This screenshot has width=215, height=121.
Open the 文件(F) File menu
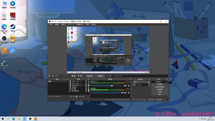point(51,24)
